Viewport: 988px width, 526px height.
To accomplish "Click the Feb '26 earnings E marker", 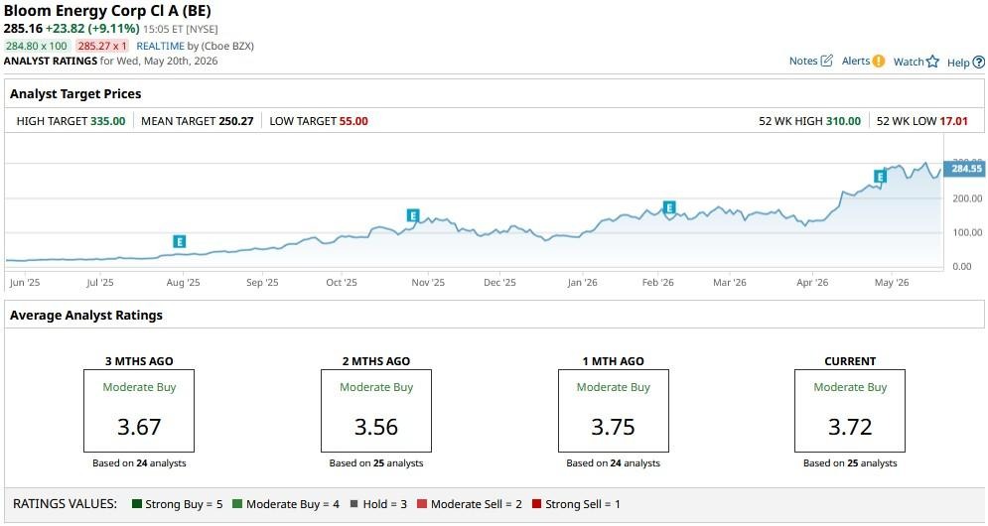I will click(669, 207).
